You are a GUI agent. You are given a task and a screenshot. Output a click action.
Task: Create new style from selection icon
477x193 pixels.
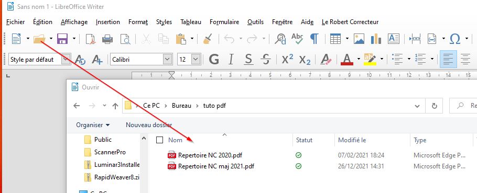[97, 60]
